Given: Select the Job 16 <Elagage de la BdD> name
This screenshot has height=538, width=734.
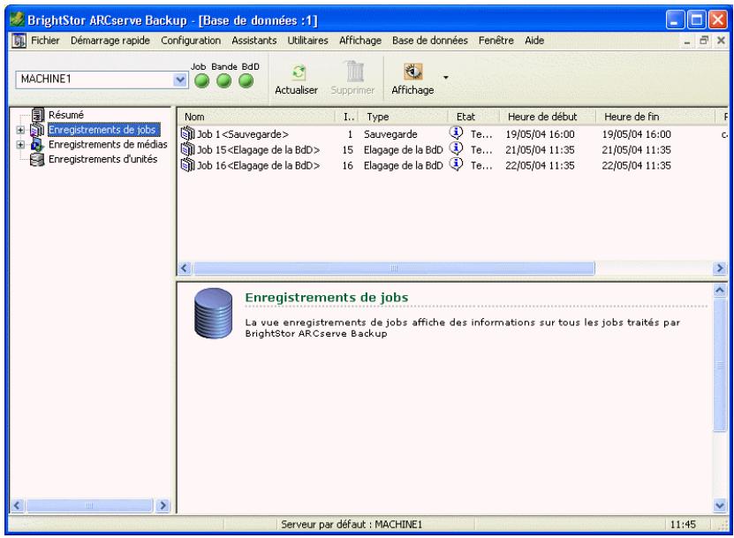Looking at the screenshot, I should tap(259, 165).
